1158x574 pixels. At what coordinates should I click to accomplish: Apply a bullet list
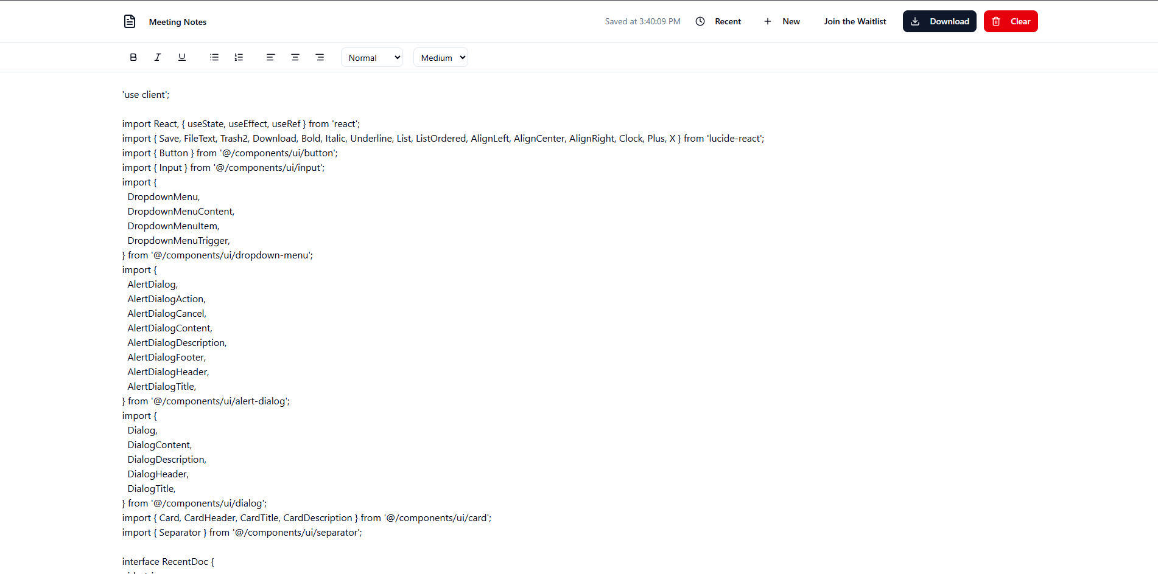pos(214,57)
